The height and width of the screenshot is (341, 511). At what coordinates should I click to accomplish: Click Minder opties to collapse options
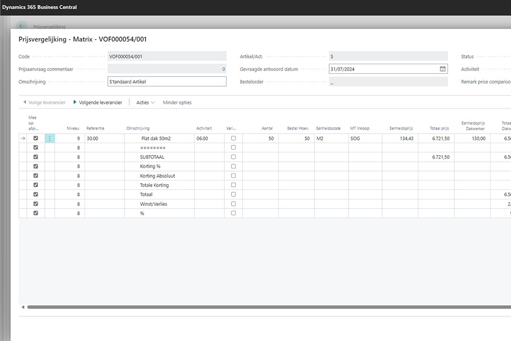coord(177,103)
